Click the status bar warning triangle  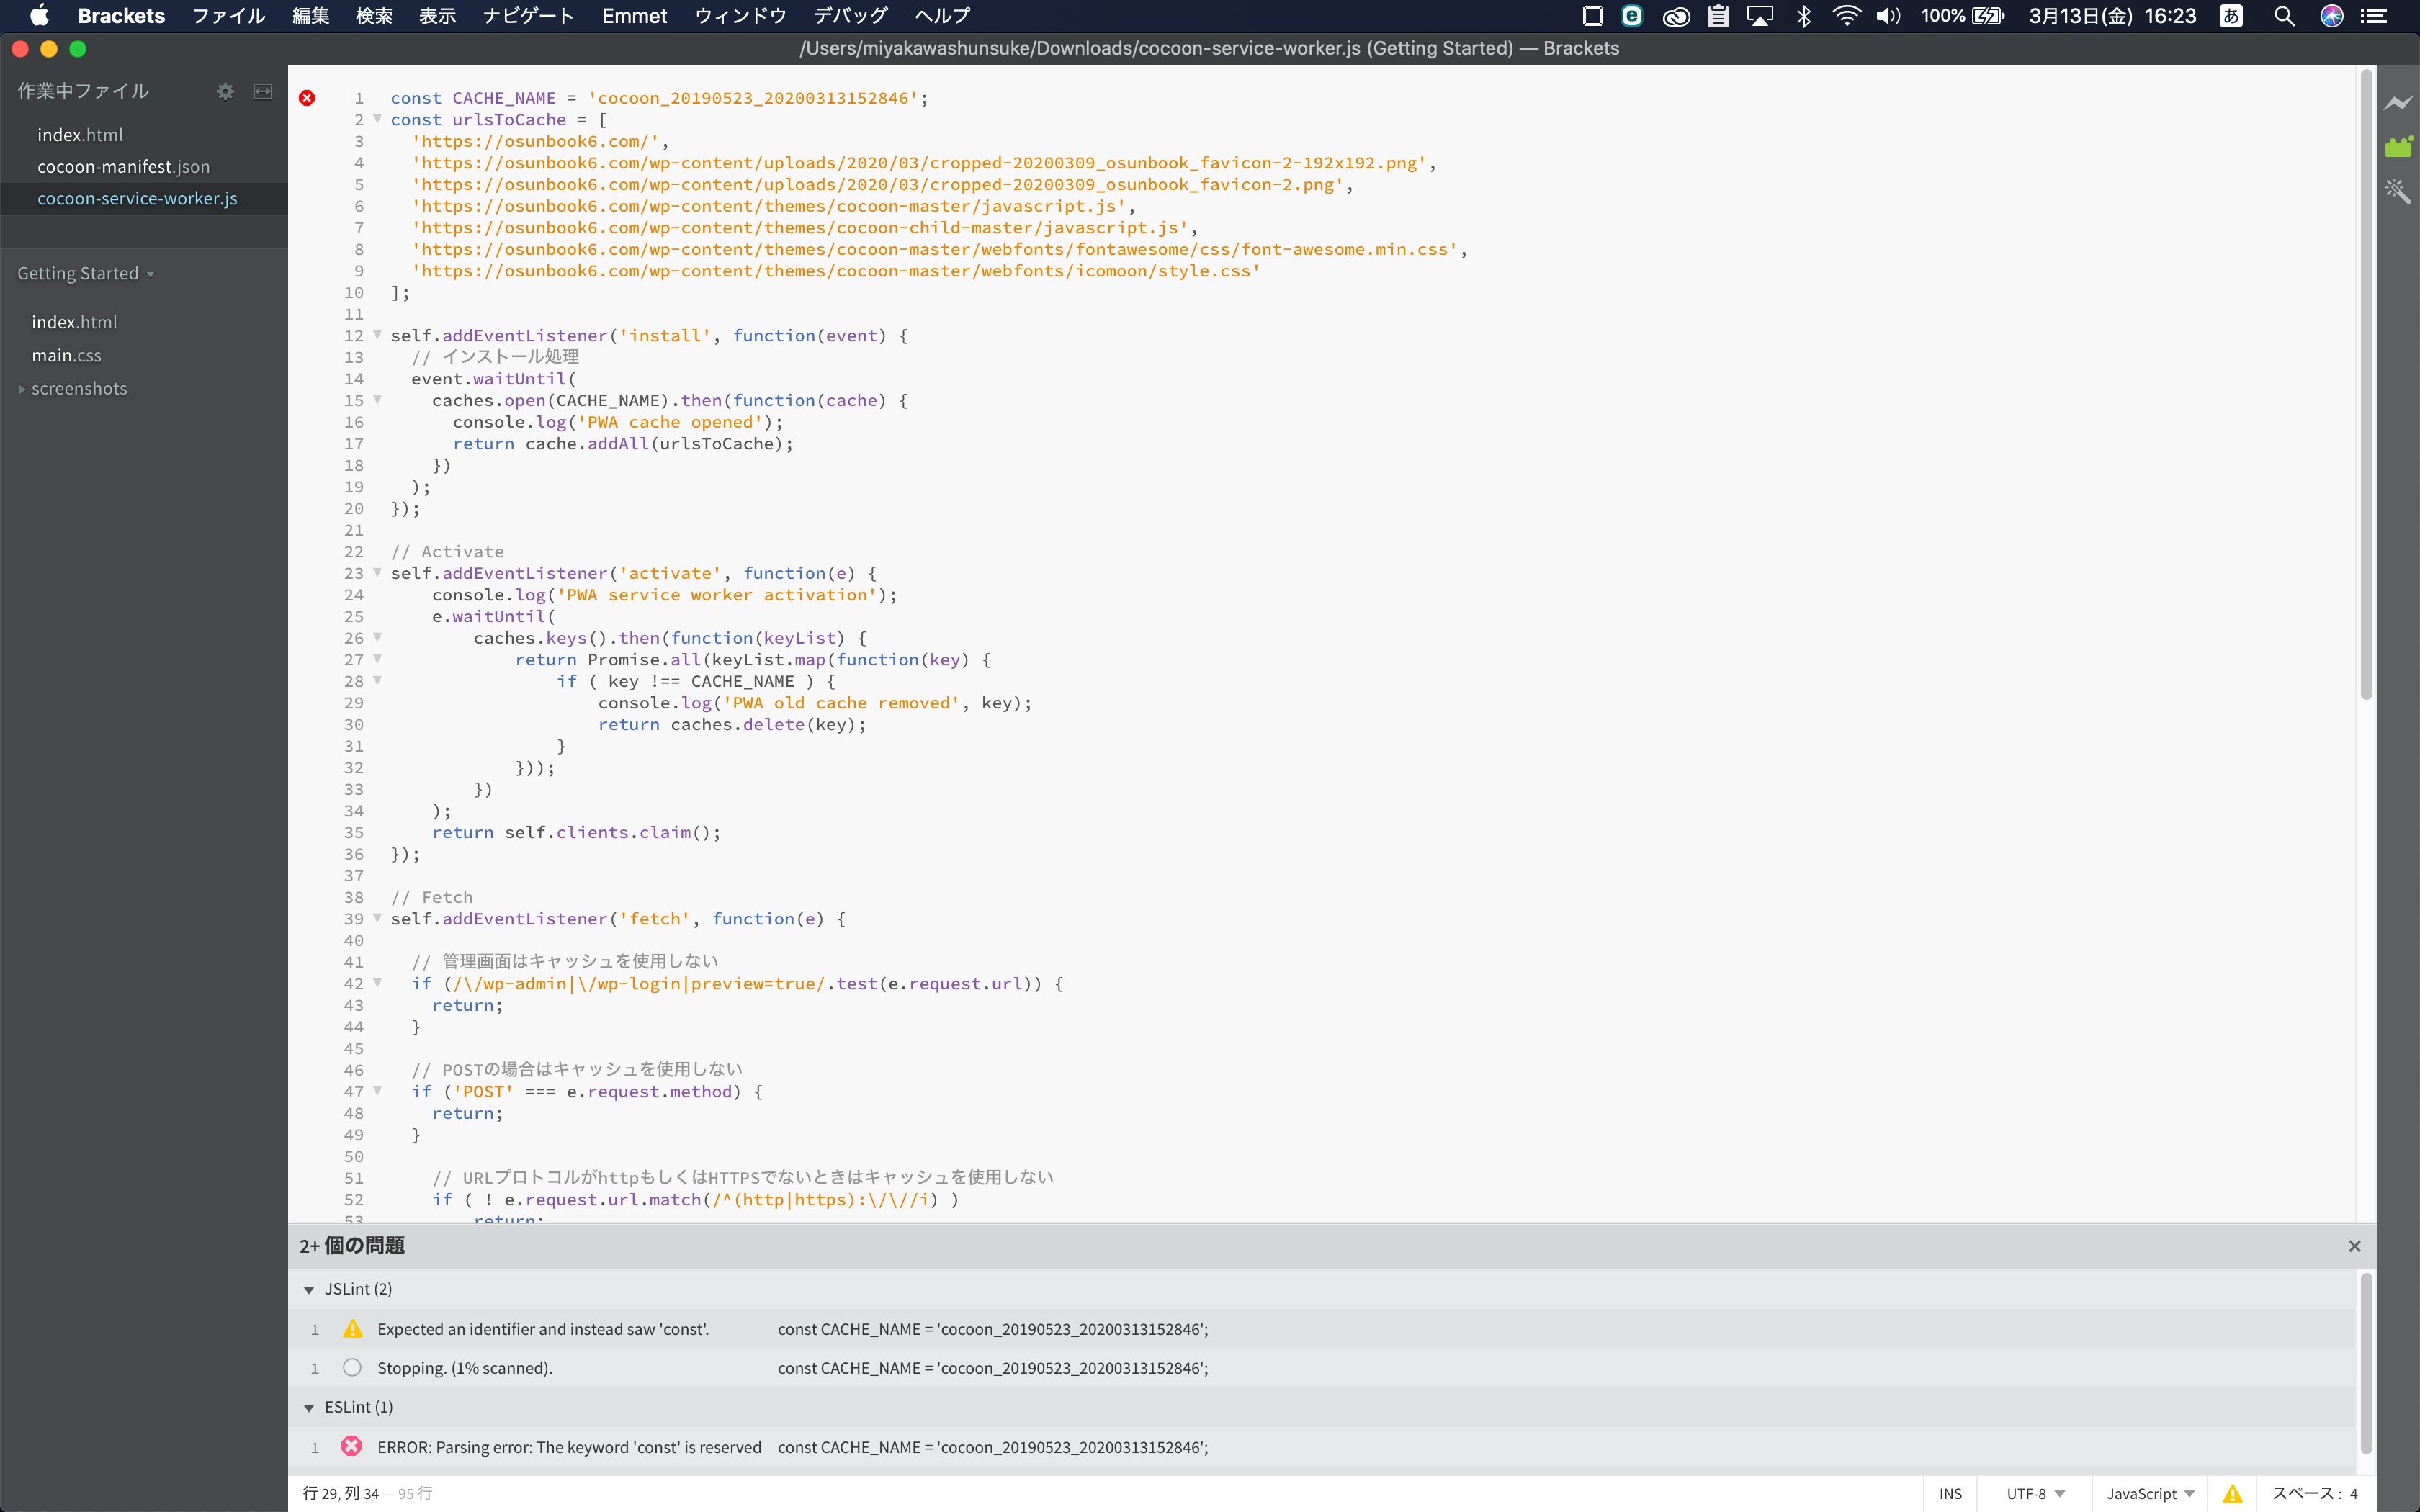click(x=2232, y=1493)
